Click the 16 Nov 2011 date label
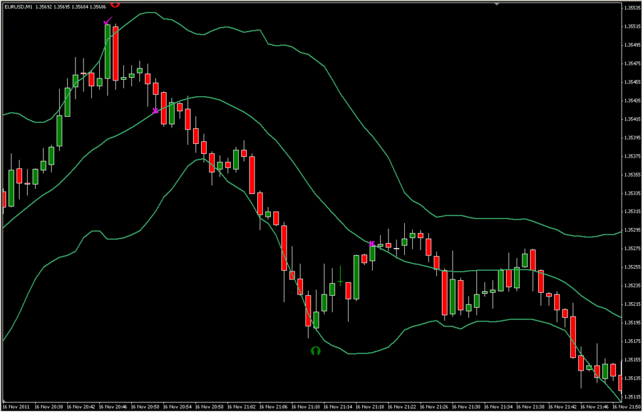The height and width of the screenshot is (412, 643). coord(16,408)
